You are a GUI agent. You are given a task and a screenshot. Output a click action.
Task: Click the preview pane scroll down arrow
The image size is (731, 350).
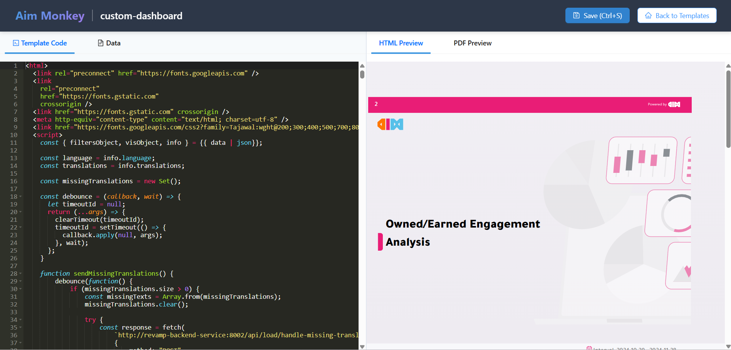[728, 347]
